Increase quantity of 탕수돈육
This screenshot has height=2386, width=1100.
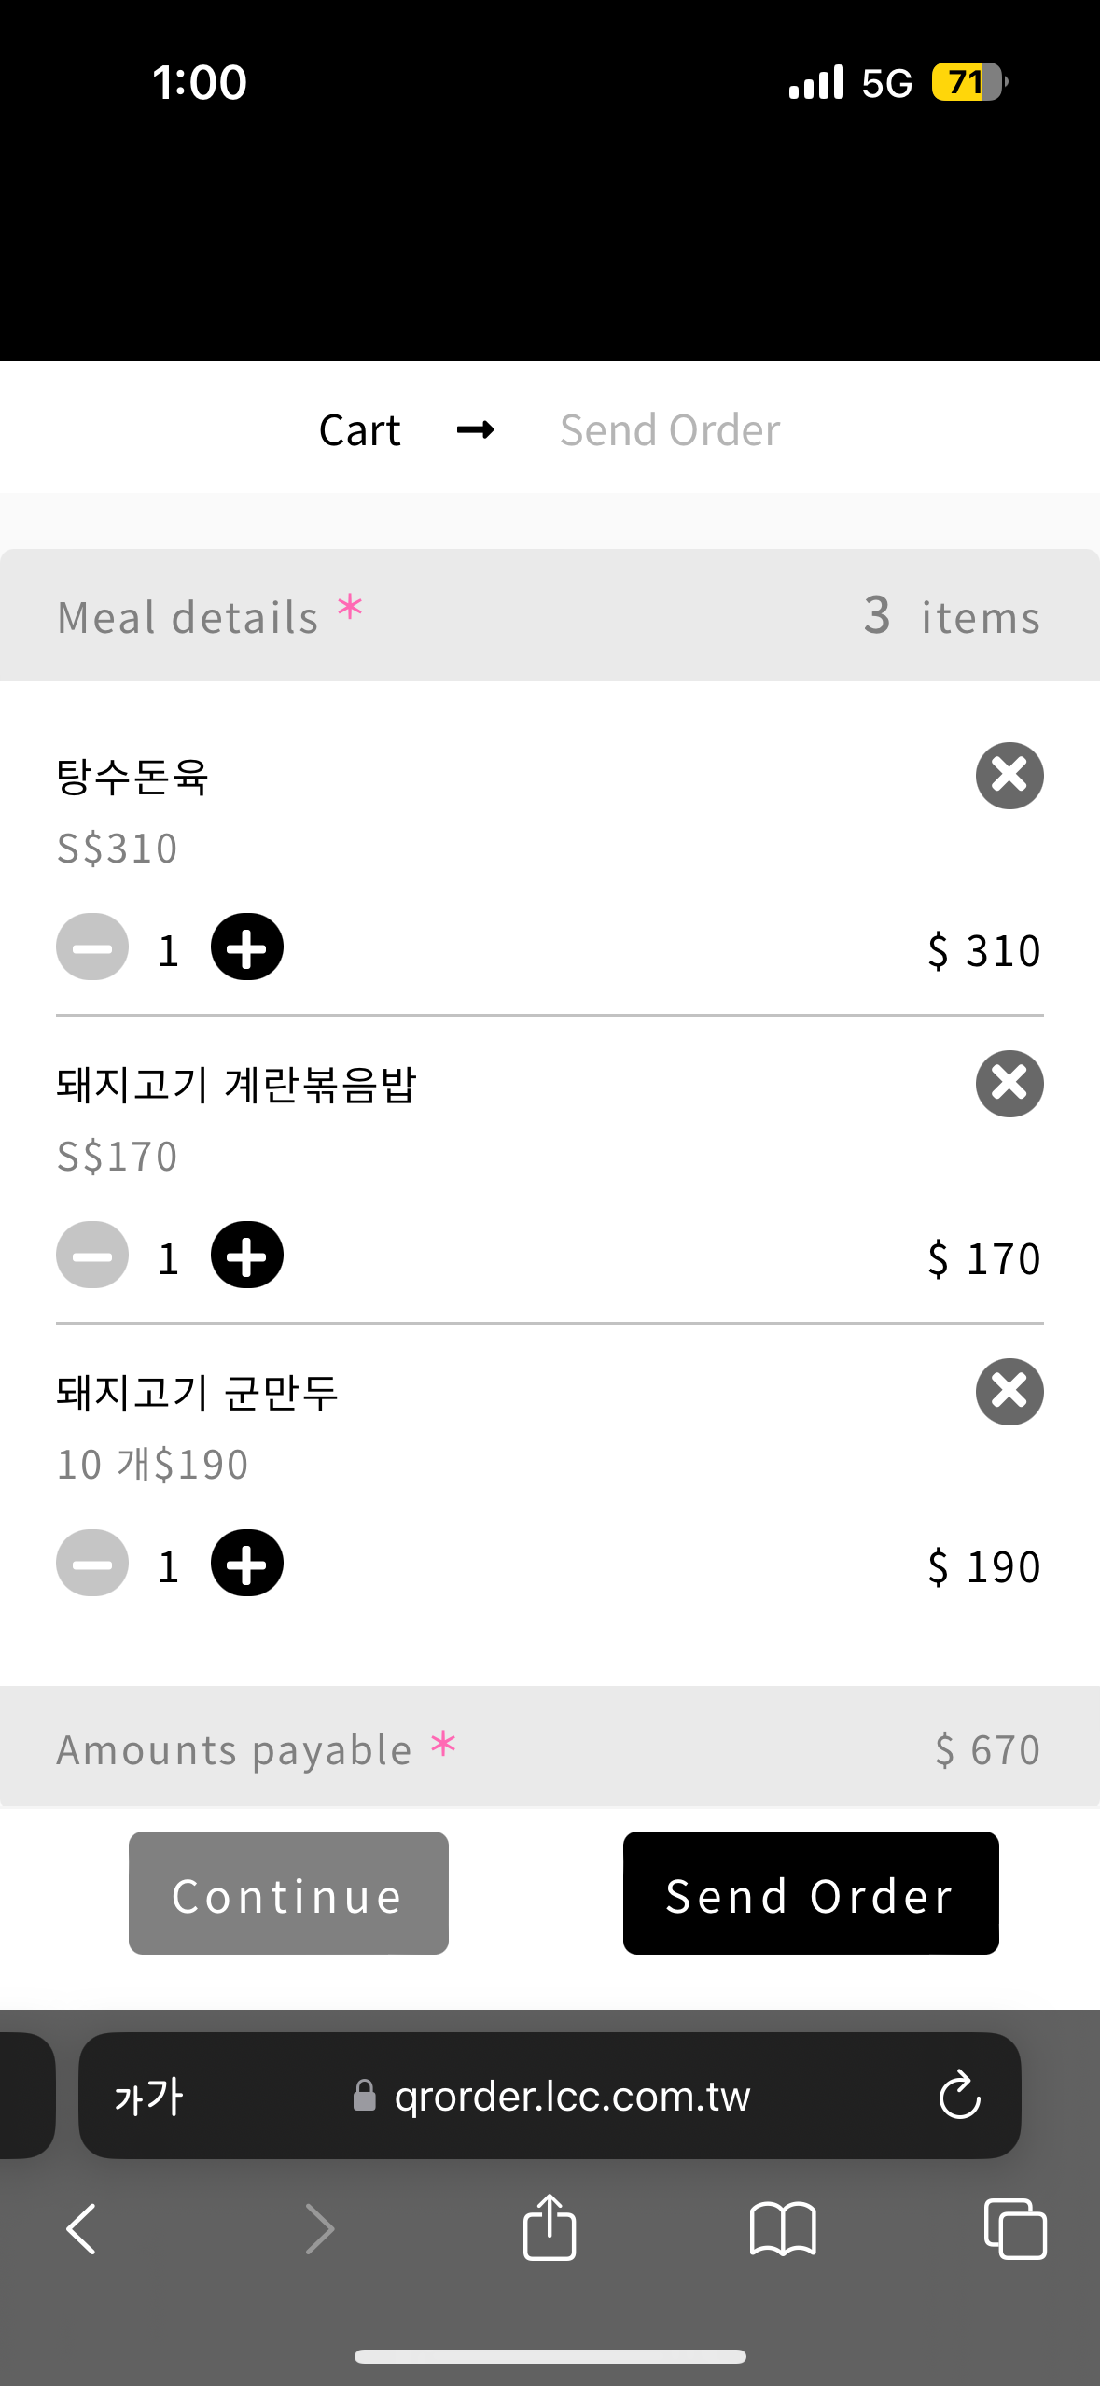(247, 947)
